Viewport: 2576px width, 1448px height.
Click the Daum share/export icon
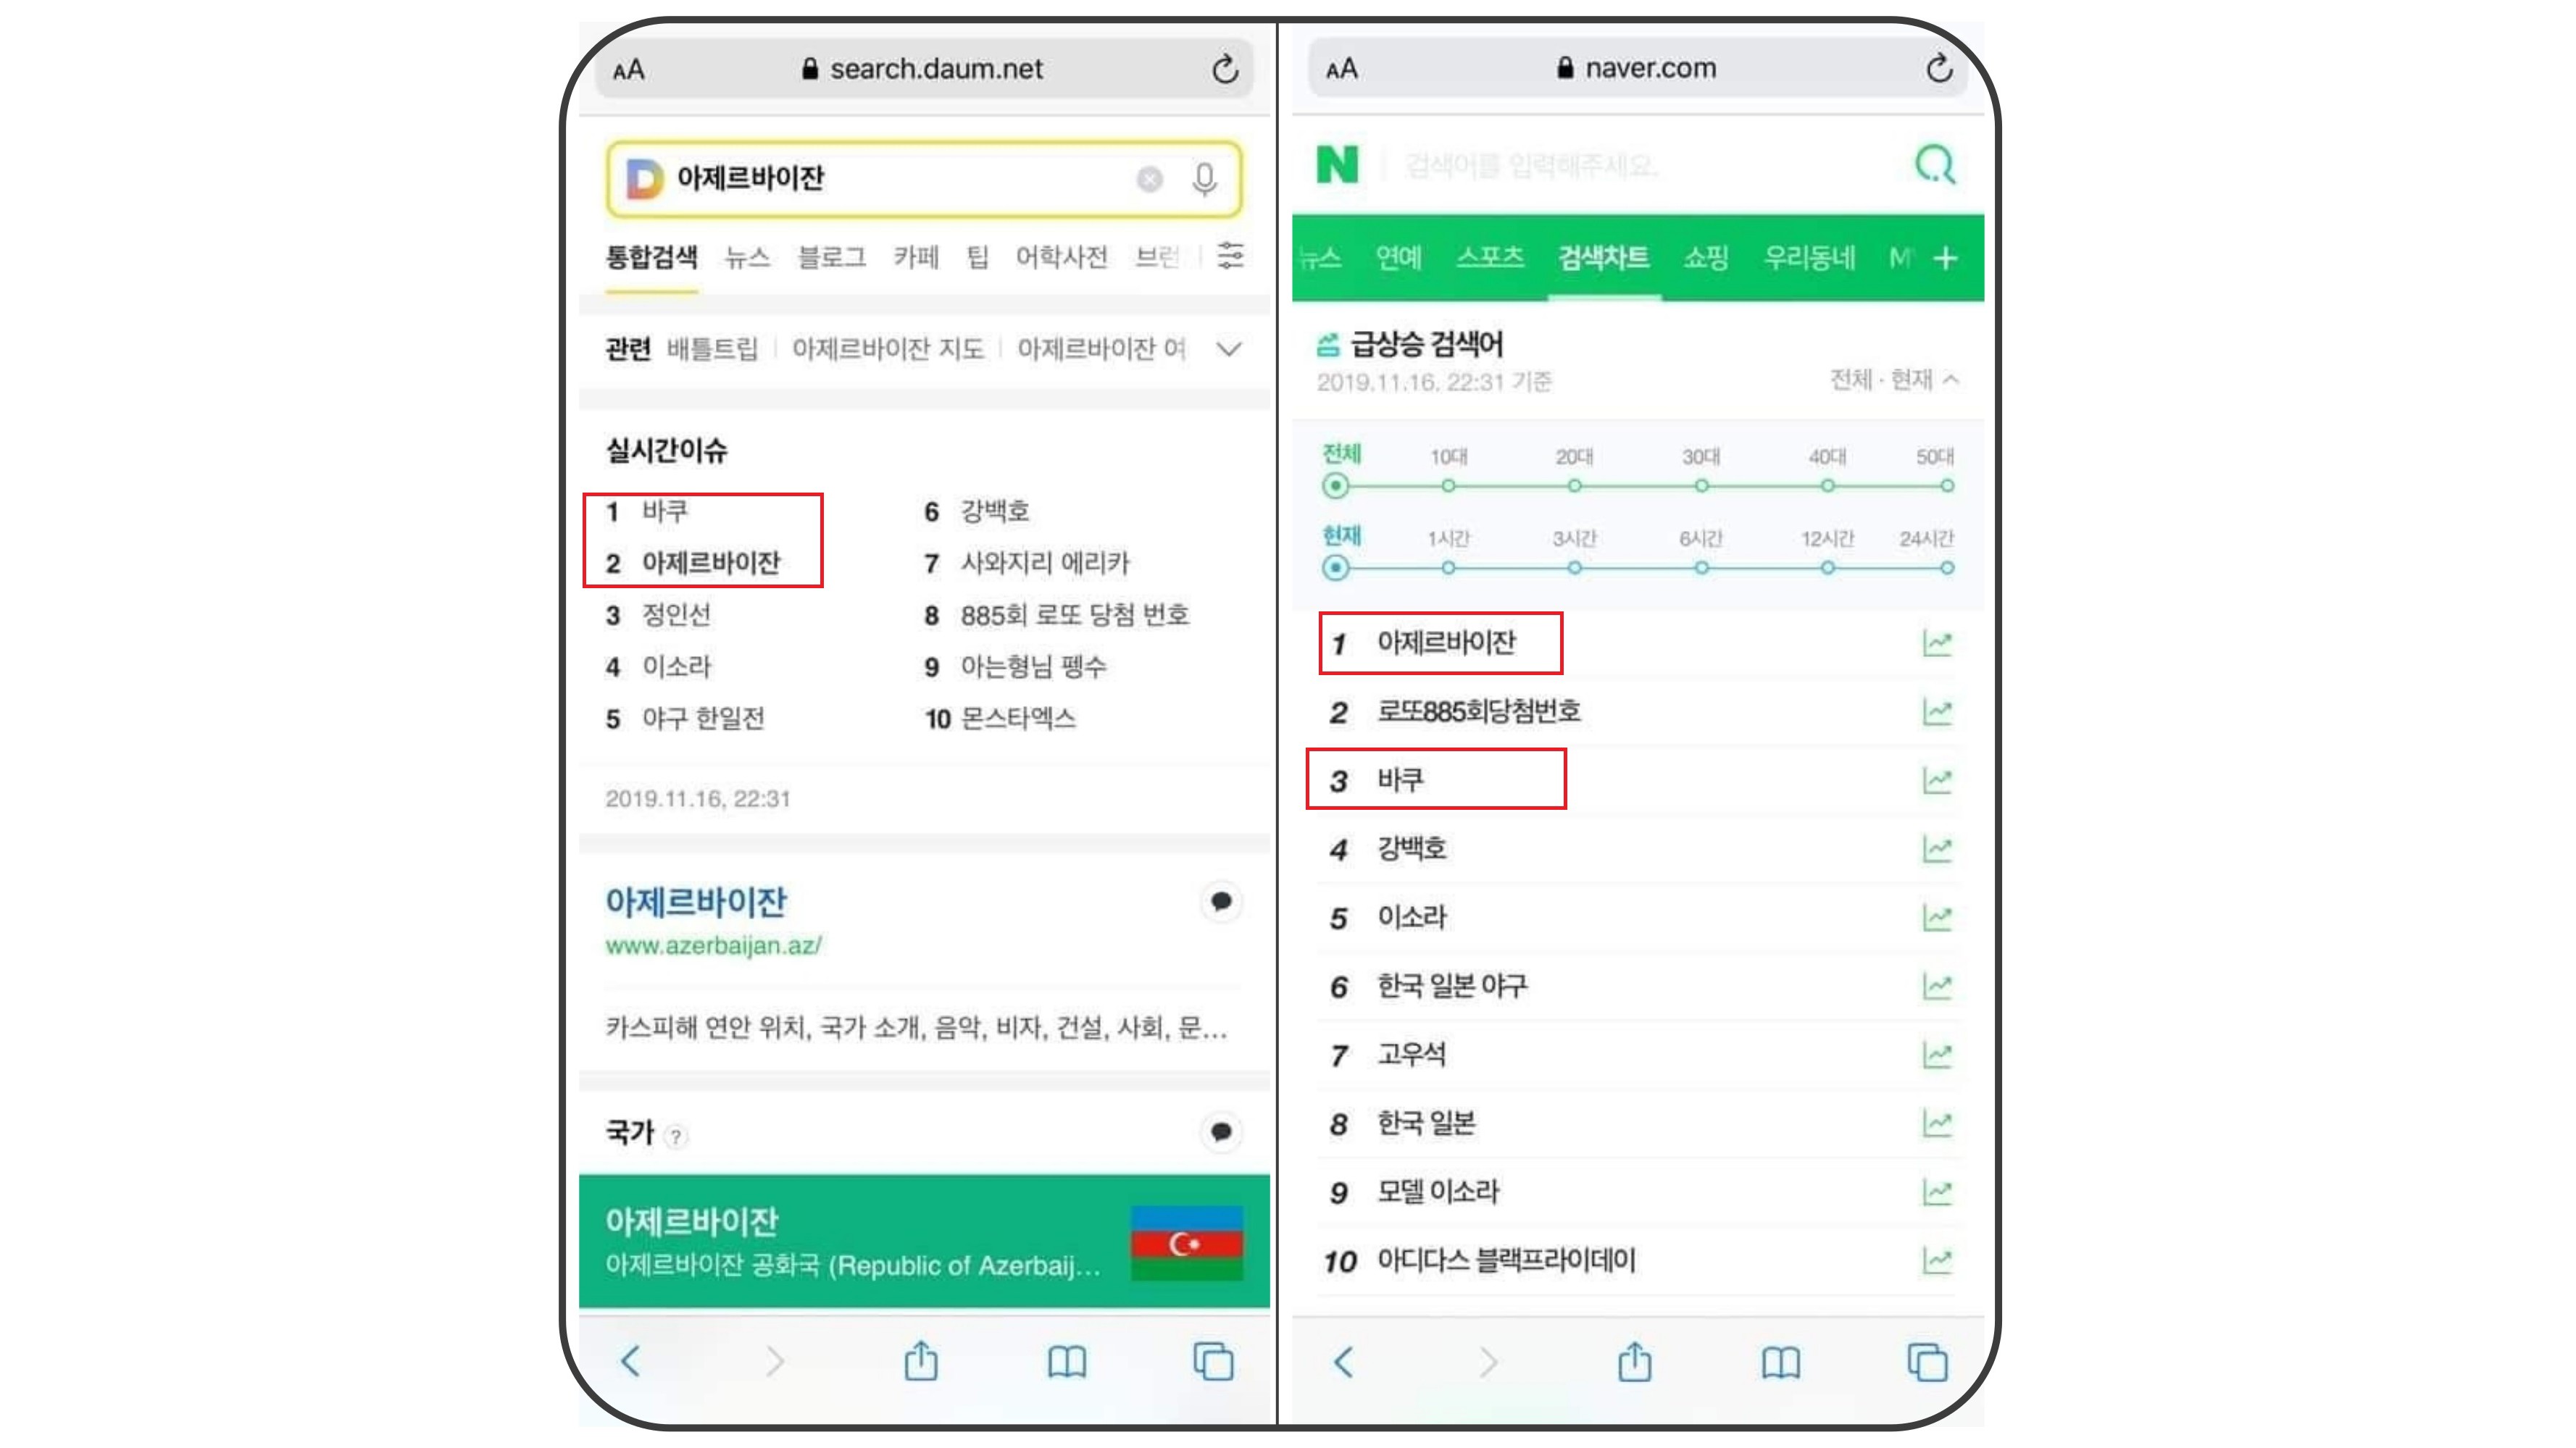coord(922,1360)
